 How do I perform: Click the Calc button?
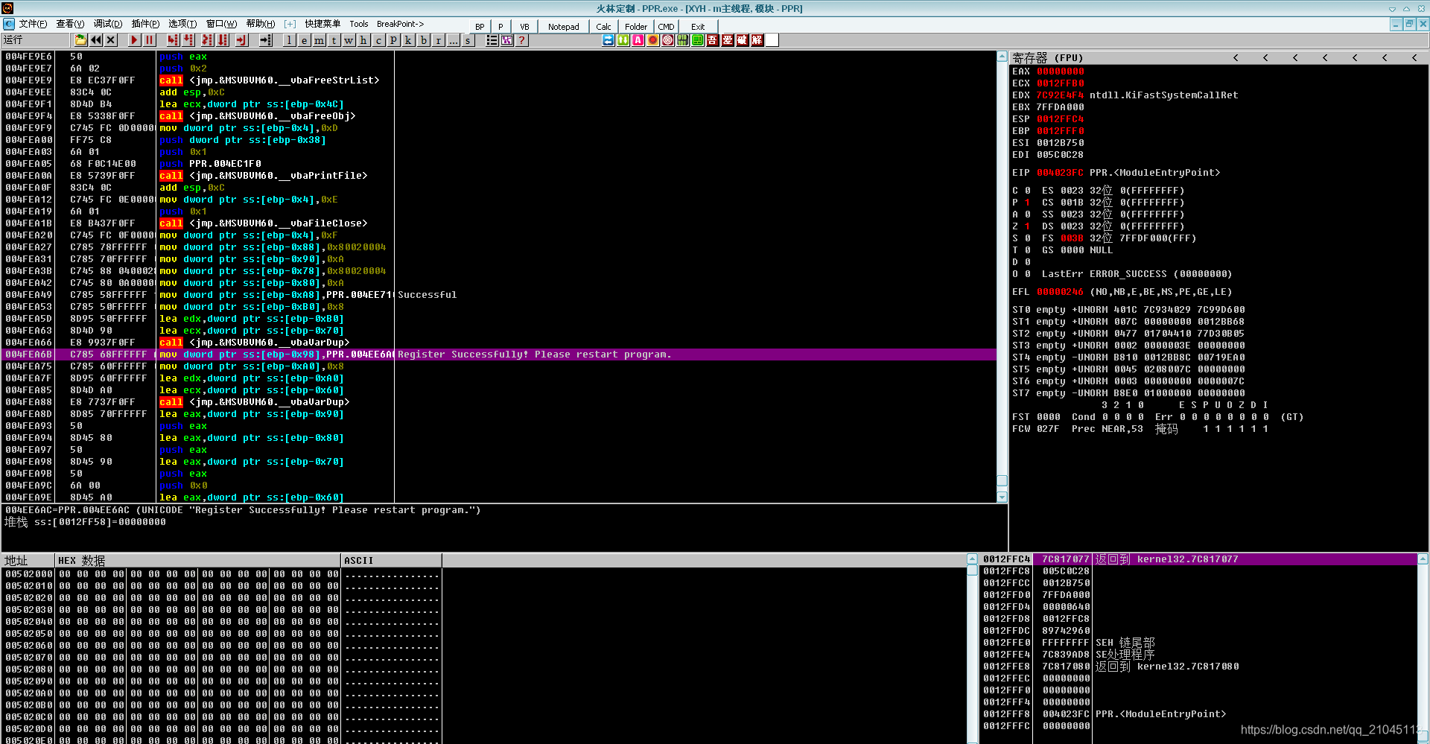(x=603, y=27)
